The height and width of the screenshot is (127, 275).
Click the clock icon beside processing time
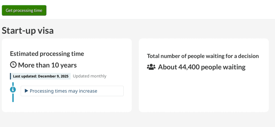[13, 65]
